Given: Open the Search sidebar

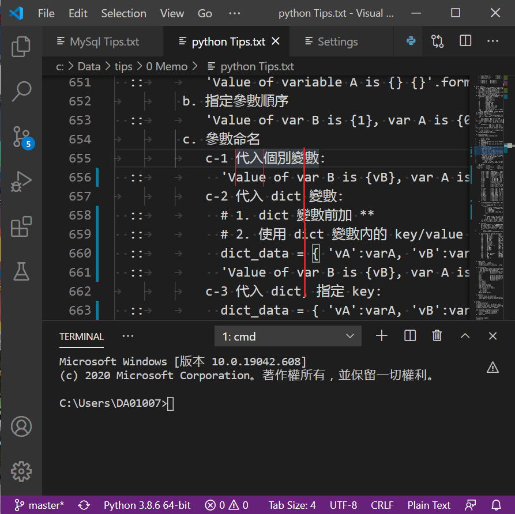Looking at the screenshot, I should [21, 91].
